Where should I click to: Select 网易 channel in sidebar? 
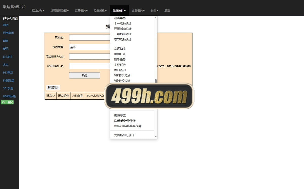tap(6, 41)
